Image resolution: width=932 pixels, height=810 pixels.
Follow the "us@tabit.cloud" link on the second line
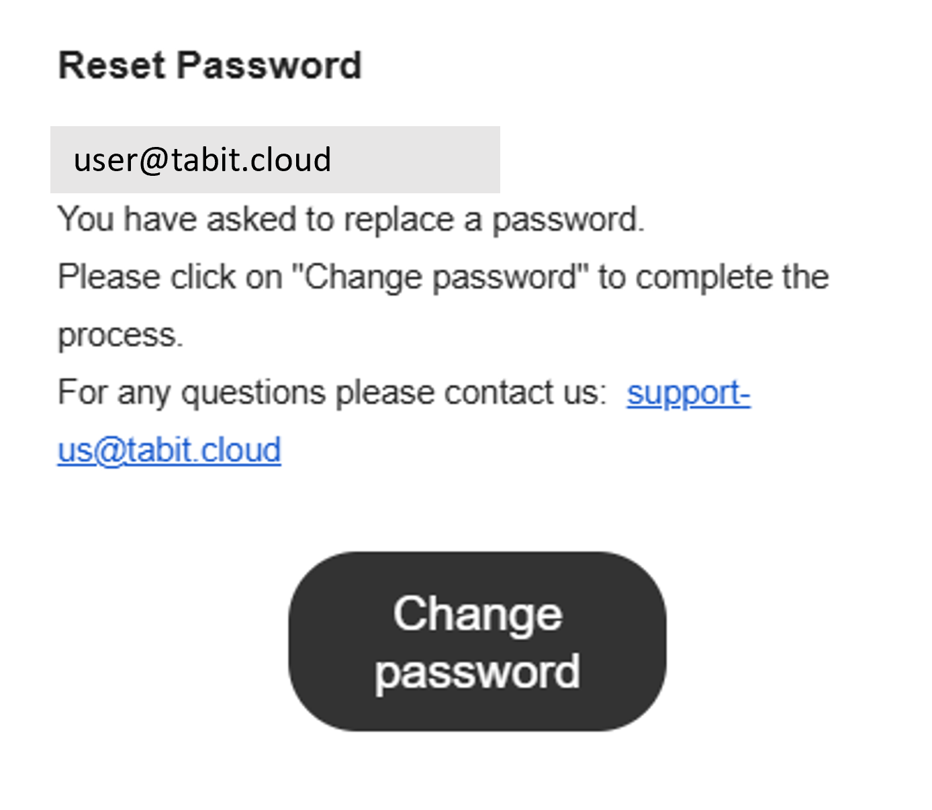point(169,450)
